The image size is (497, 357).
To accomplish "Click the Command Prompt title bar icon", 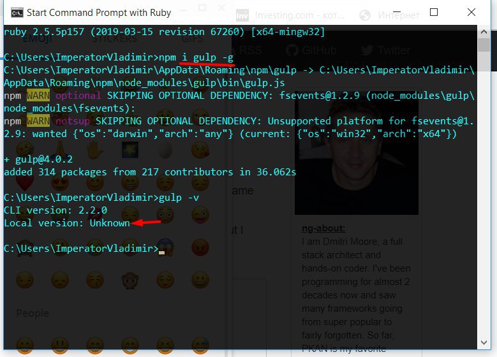I will point(17,13).
